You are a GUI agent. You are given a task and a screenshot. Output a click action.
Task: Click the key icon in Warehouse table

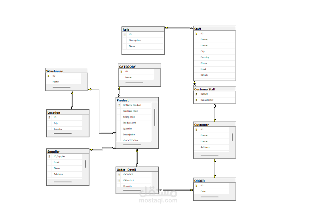tap(49, 76)
